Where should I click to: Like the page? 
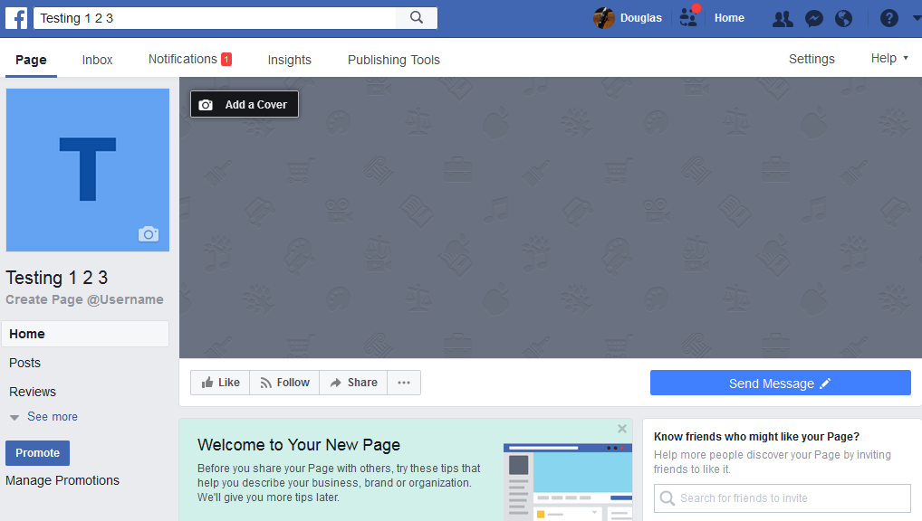(220, 383)
